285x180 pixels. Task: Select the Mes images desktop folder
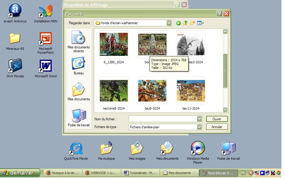[137, 151]
